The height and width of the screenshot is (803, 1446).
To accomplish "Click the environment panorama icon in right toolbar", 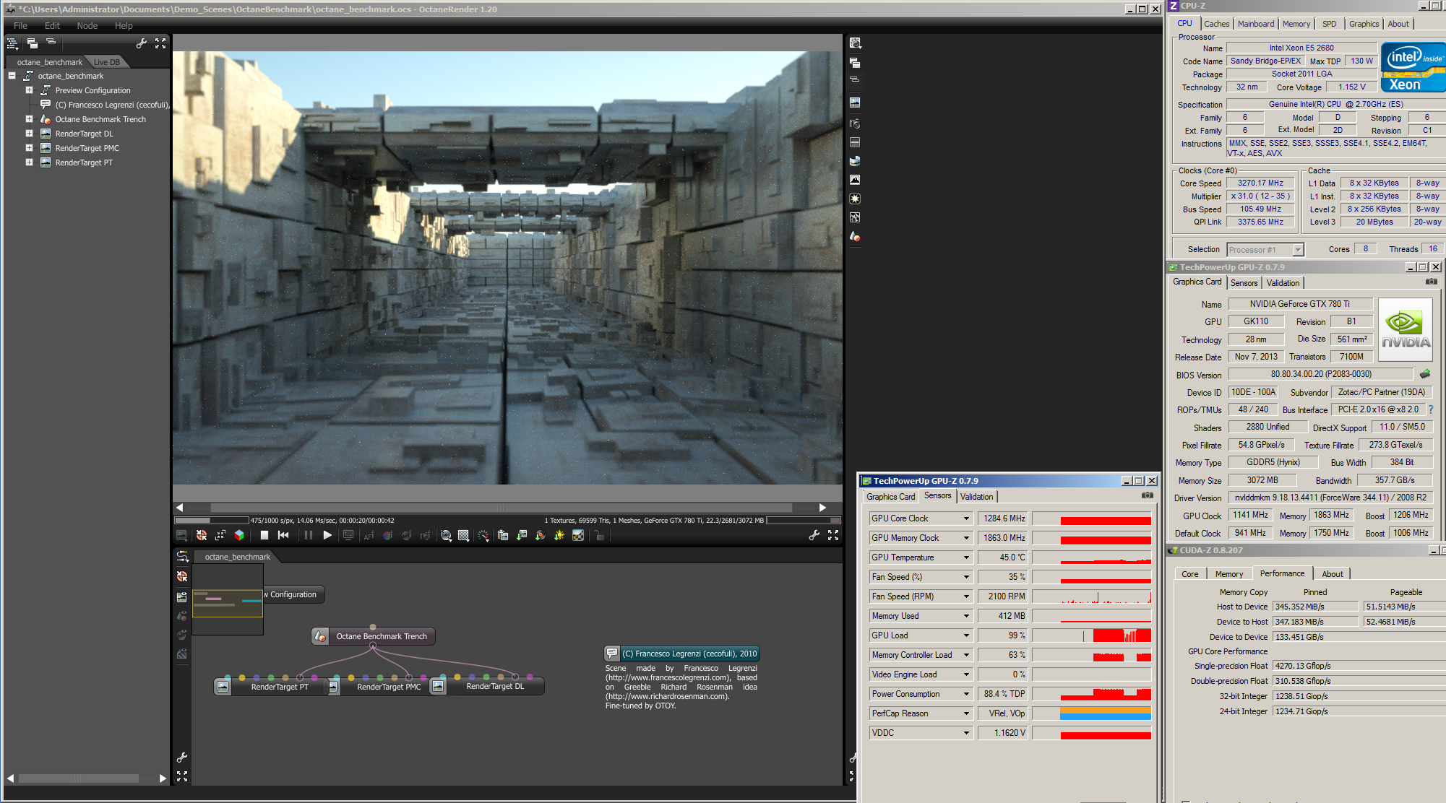I will (855, 161).
